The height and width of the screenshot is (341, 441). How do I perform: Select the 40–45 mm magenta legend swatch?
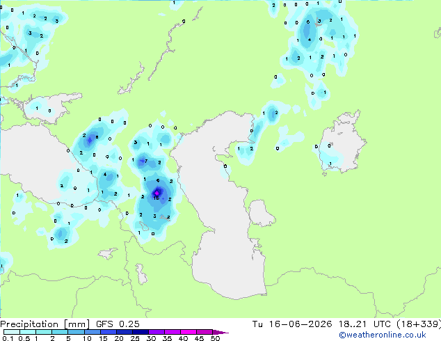188,332
